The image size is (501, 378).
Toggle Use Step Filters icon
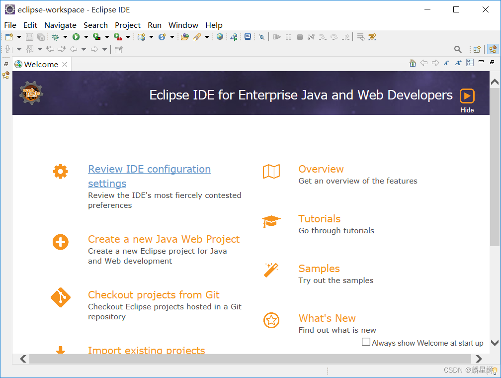[372, 37]
